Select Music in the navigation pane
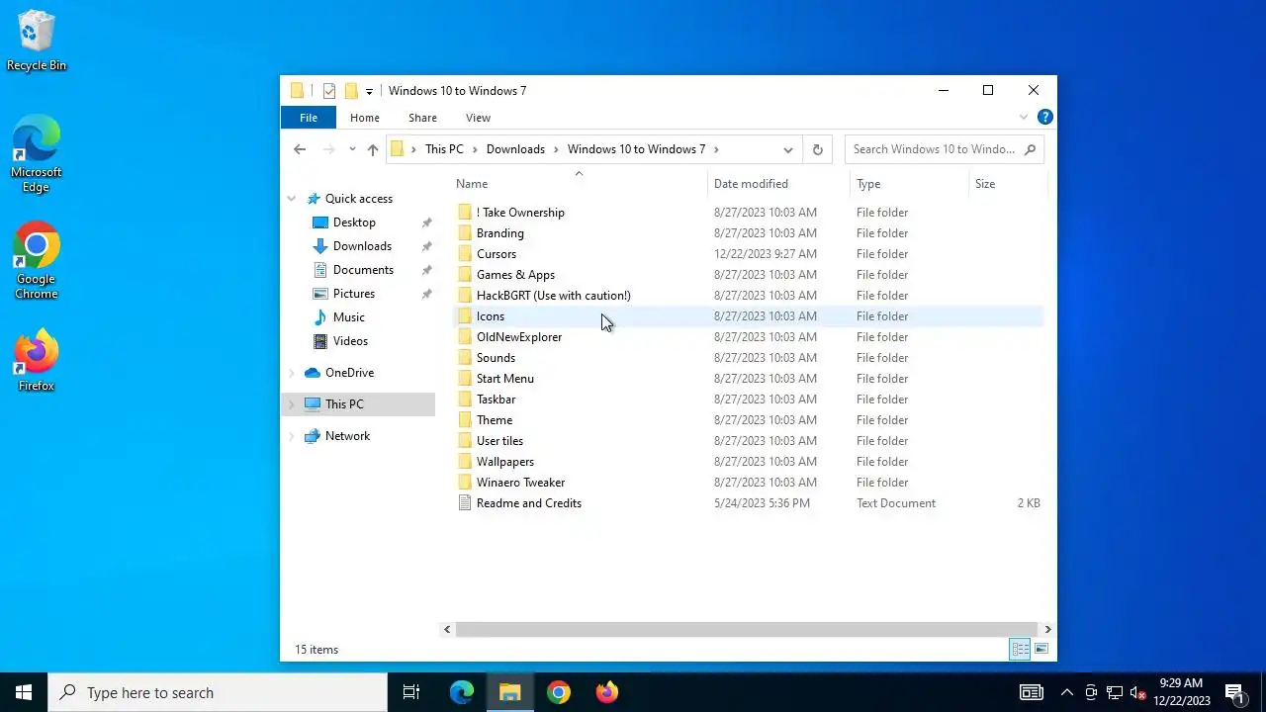The height and width of the screenshot is (712, 1266). (348, 317)
